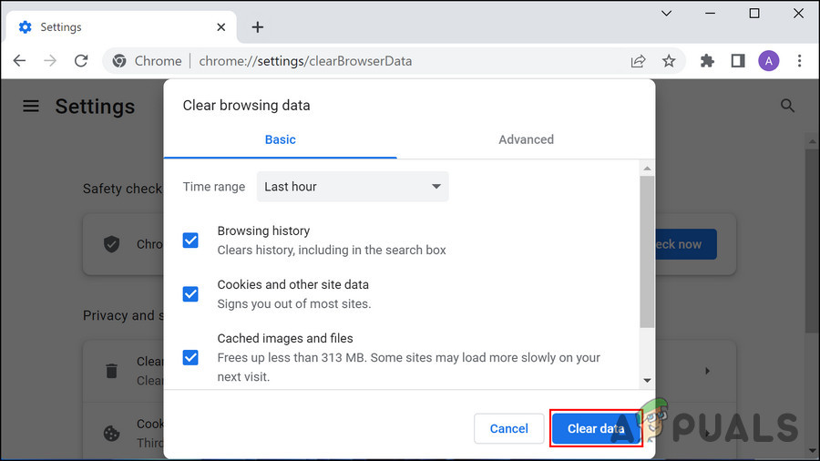Uncheck Cookies and other site data

pyautogui.click(x=190, y=294)
